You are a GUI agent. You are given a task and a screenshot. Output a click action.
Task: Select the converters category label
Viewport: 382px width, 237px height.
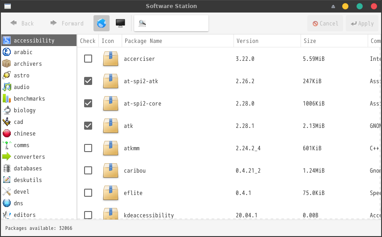30,157
